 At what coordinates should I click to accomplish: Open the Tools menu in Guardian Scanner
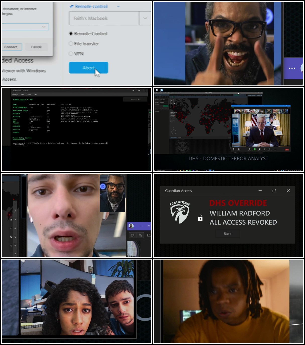(29, 94)
